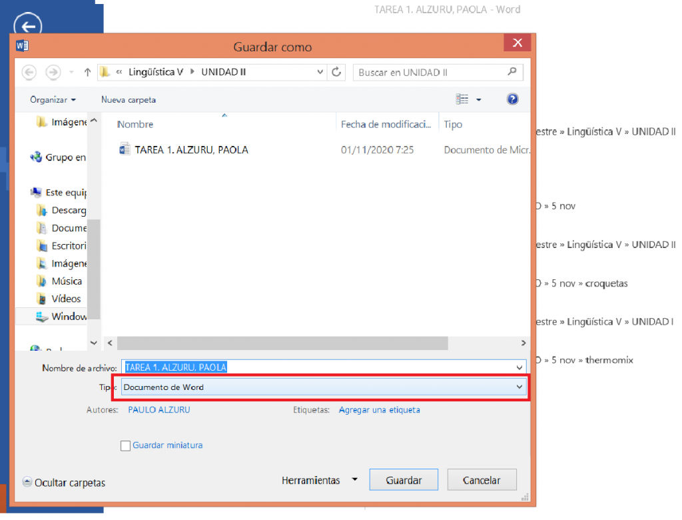This screenshot has width=682, height=520.
Task: Refresh the UNIDAD II folder contents
Action: pyautogui.click(x=336, y=72)
